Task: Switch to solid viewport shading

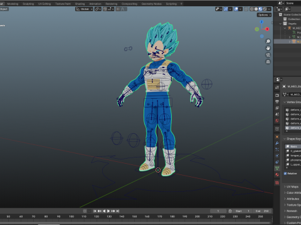Action: 256,9
